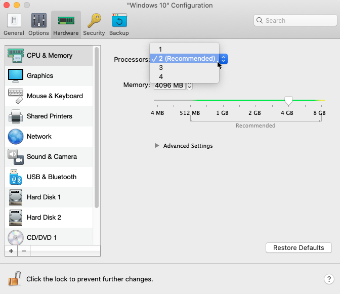This screenshot has height=294, width=340.
Task: Select Sound & Camera list entry
Action: point(49,157)
